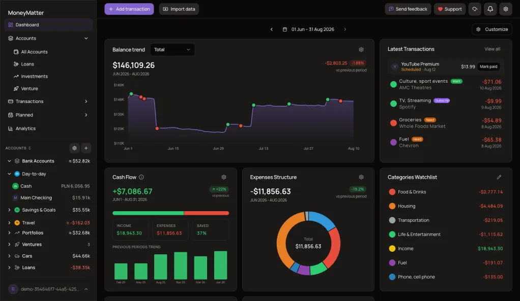Go to previous date period arrow
520x301 pixels.
[272, 29]
